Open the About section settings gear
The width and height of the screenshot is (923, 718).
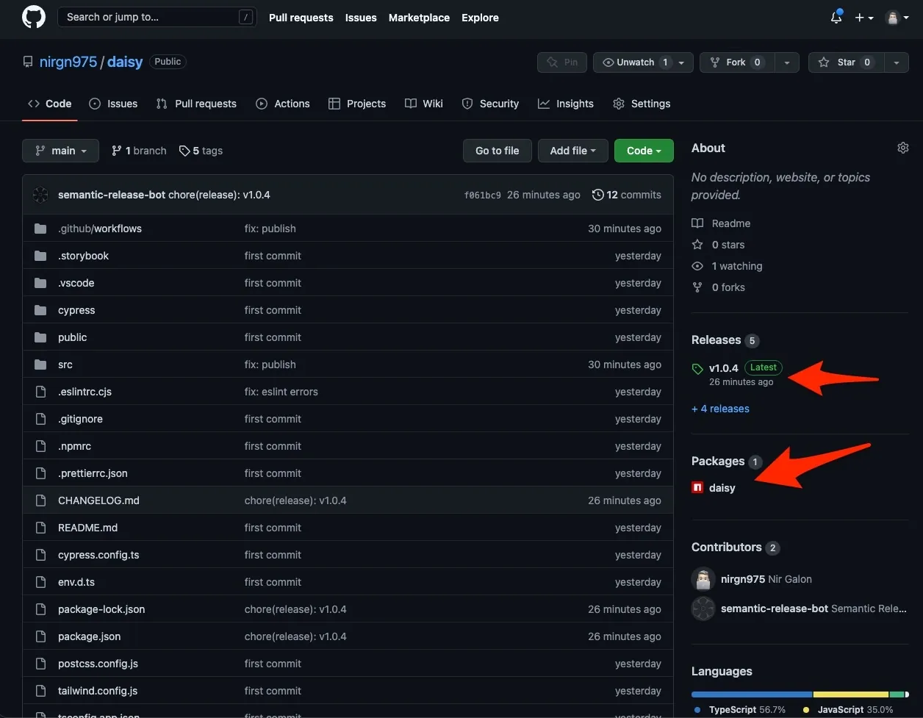902,147
